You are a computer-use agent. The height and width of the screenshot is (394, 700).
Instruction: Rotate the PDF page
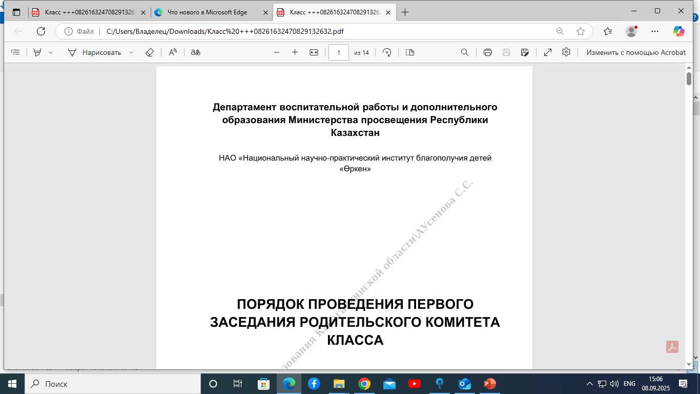[388, 52]
